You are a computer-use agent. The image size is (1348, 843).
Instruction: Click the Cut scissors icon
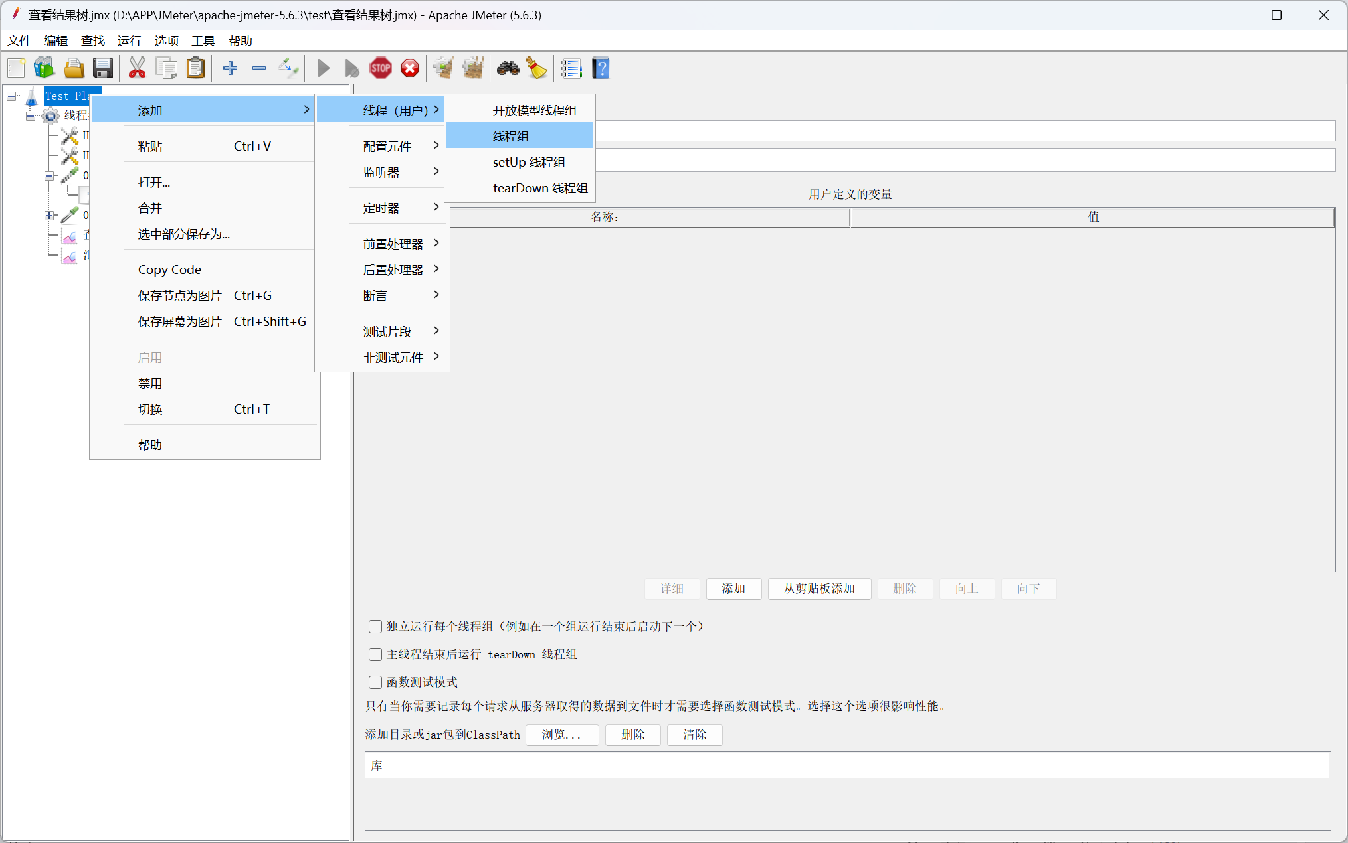137,68
